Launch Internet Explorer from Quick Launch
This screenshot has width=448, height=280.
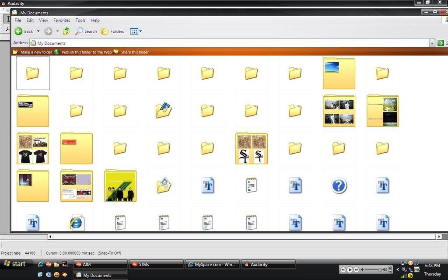pos(40,264)
